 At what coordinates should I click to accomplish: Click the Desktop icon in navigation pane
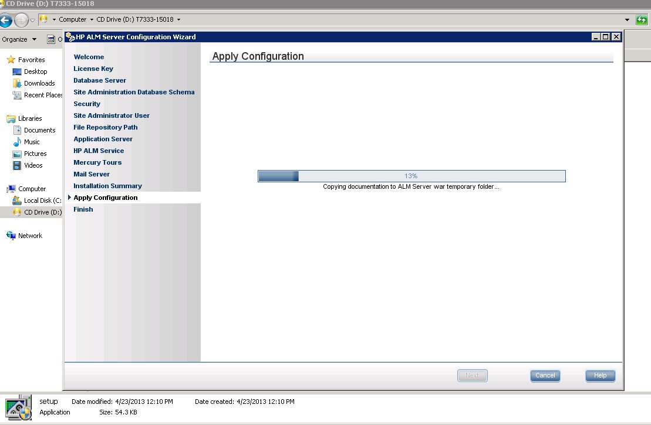[x=17, y=72]
